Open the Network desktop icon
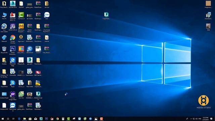Screen dimensions: 215x121 click(x=4, y=38)
